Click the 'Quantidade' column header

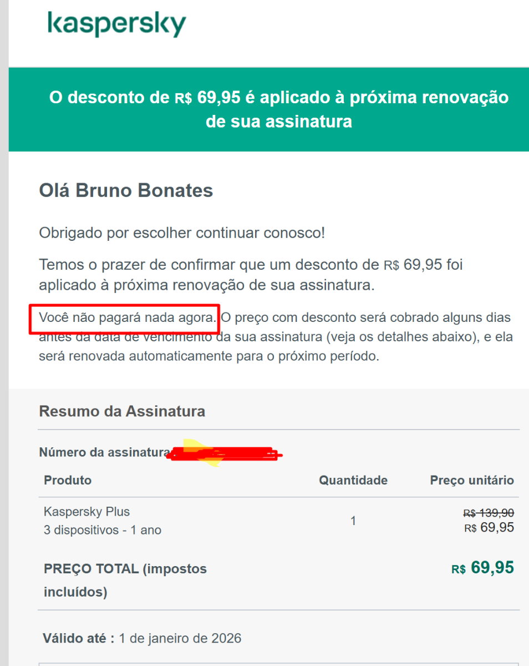353,480
